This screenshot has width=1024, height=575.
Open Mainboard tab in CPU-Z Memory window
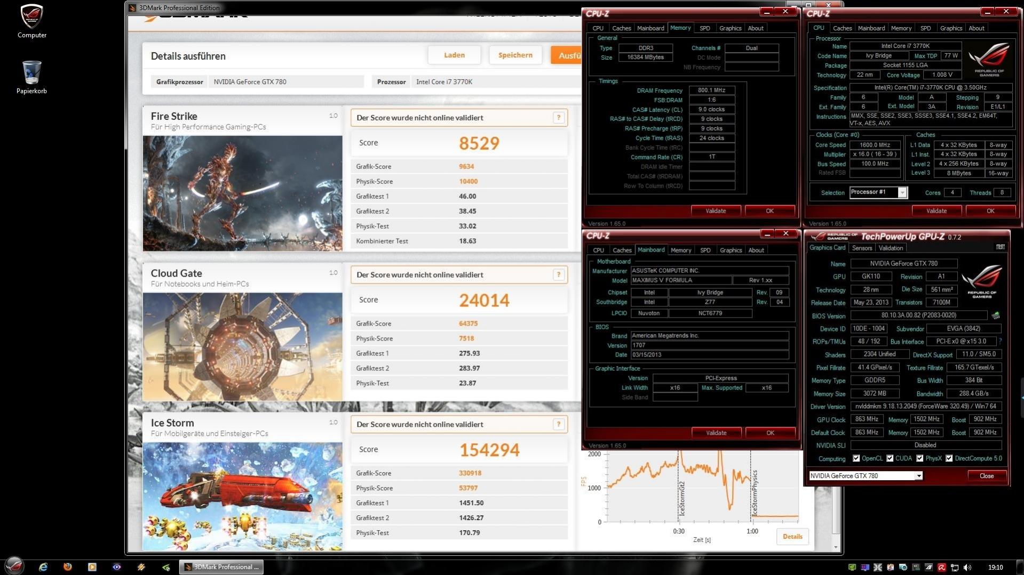(x=650, y=28)
